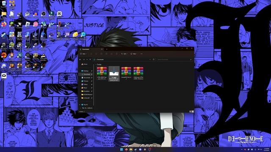Go up one folder level arrow
271x152 pixels.
coord(90,60)
